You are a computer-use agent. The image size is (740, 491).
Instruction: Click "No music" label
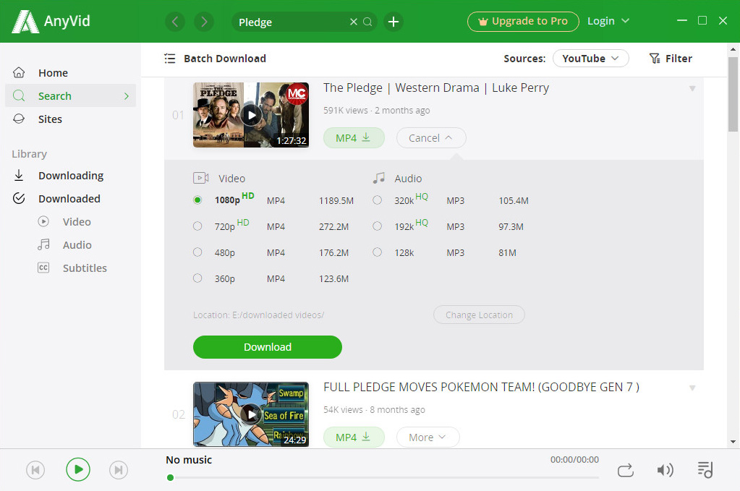pyautogui.click(x=189, y=460)
